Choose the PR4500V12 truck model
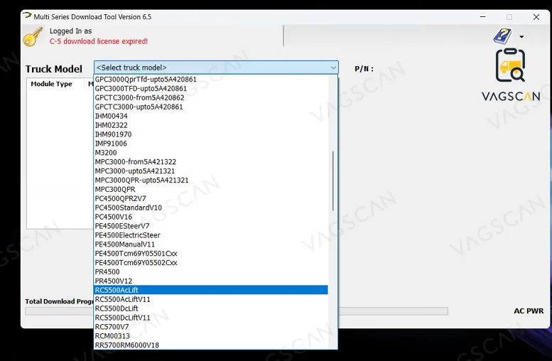Image resolution: width=552 pixels, height=361 pixels. pos(211,281)
